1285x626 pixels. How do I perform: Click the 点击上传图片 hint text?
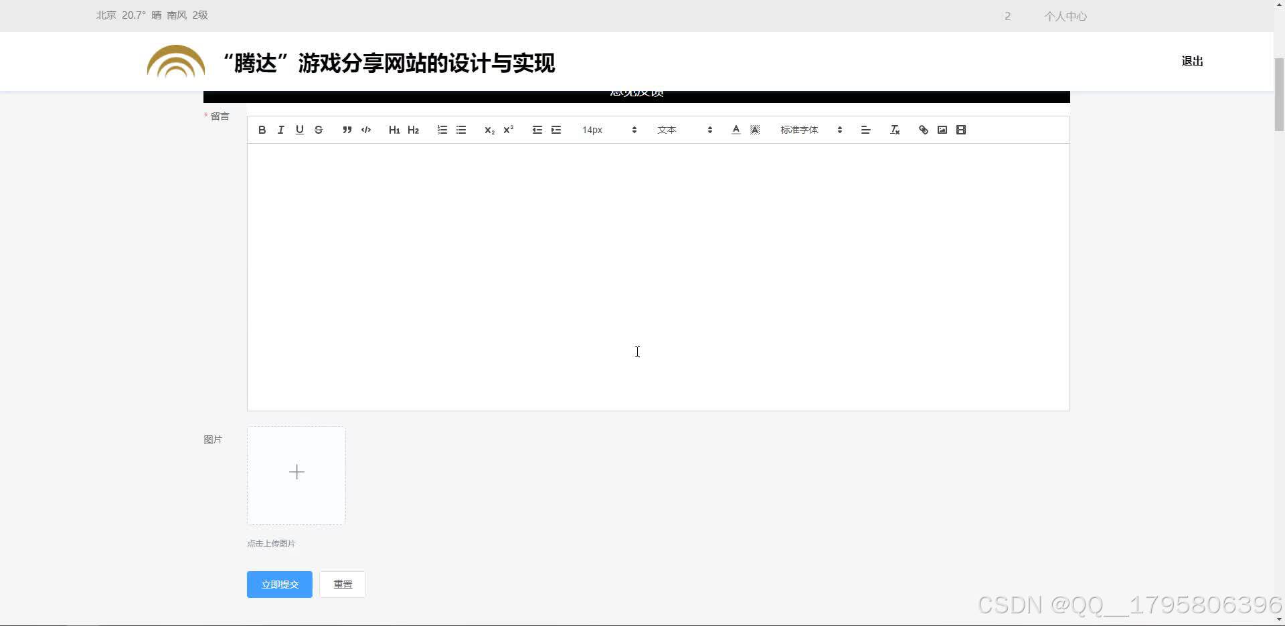271,543
